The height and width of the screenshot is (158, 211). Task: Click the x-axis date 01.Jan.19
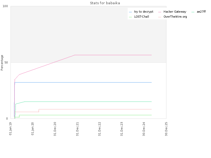pyautogui.click(x=11, y=129)
